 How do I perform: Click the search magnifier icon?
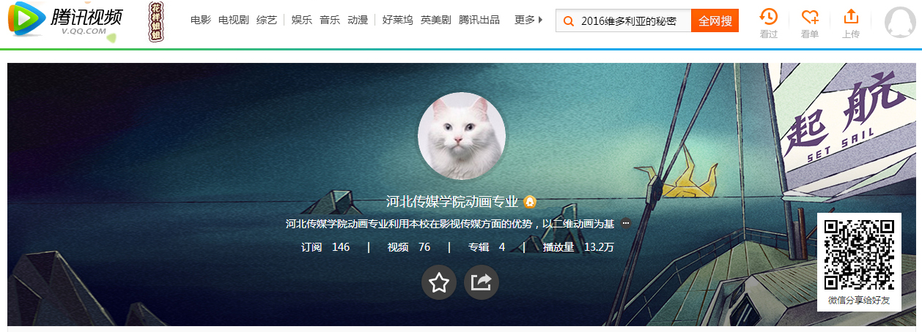tap(568, 21)
